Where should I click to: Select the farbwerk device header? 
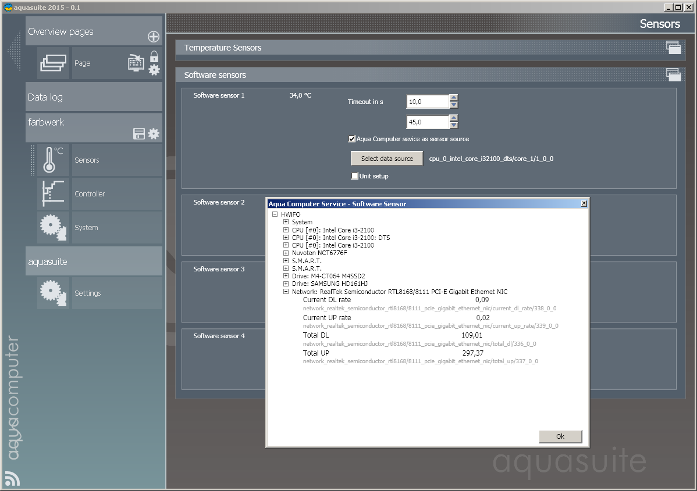[x=94, y=128]
